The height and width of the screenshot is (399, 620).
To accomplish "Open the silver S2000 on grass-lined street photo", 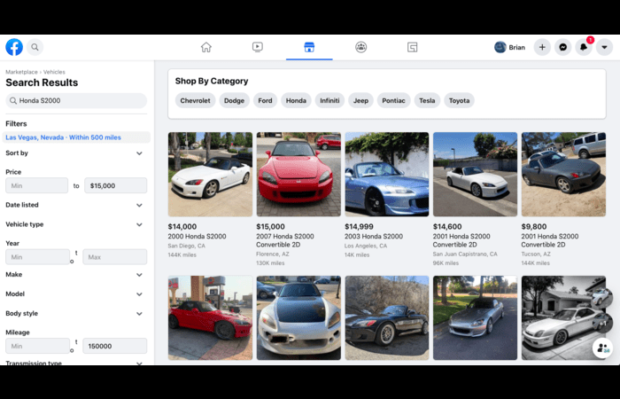I will coord(475,317).
